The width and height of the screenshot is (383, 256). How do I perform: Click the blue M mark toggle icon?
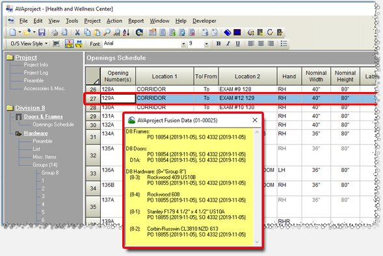[79, 43]
